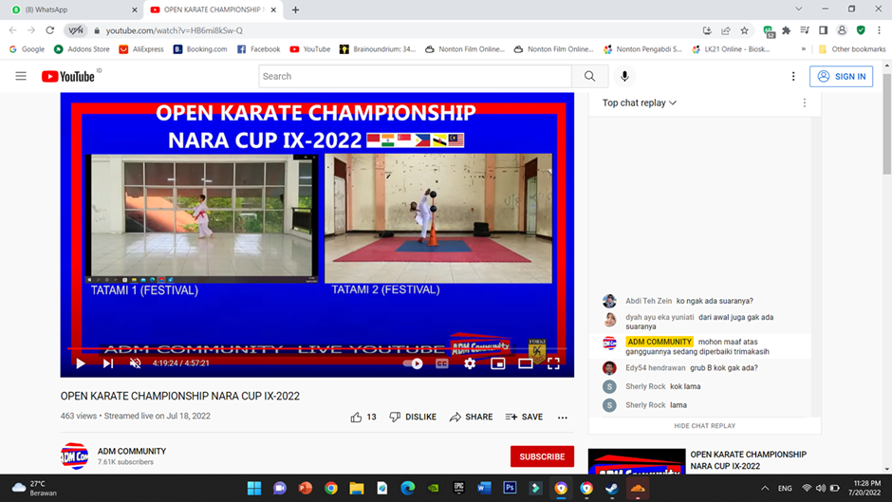The width and height of the screenshot is (892, 502).
Task: Switch to miniplayer mode
Action: [x=497, y=363]
